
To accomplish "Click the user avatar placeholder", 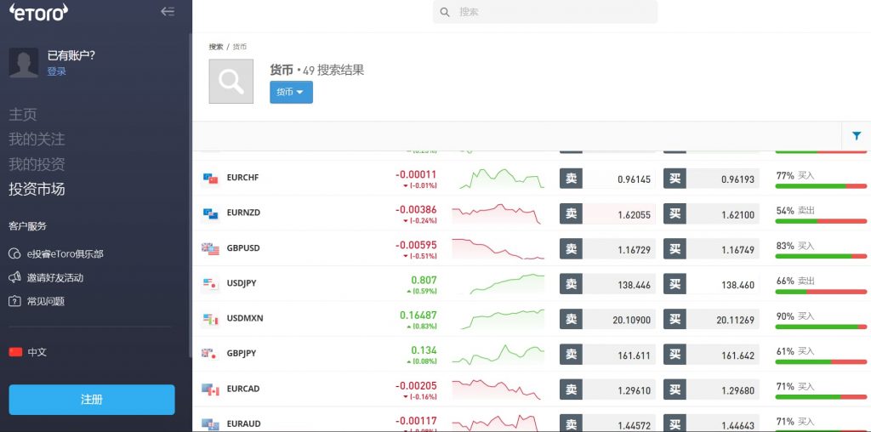I will [x=23, y=62].
